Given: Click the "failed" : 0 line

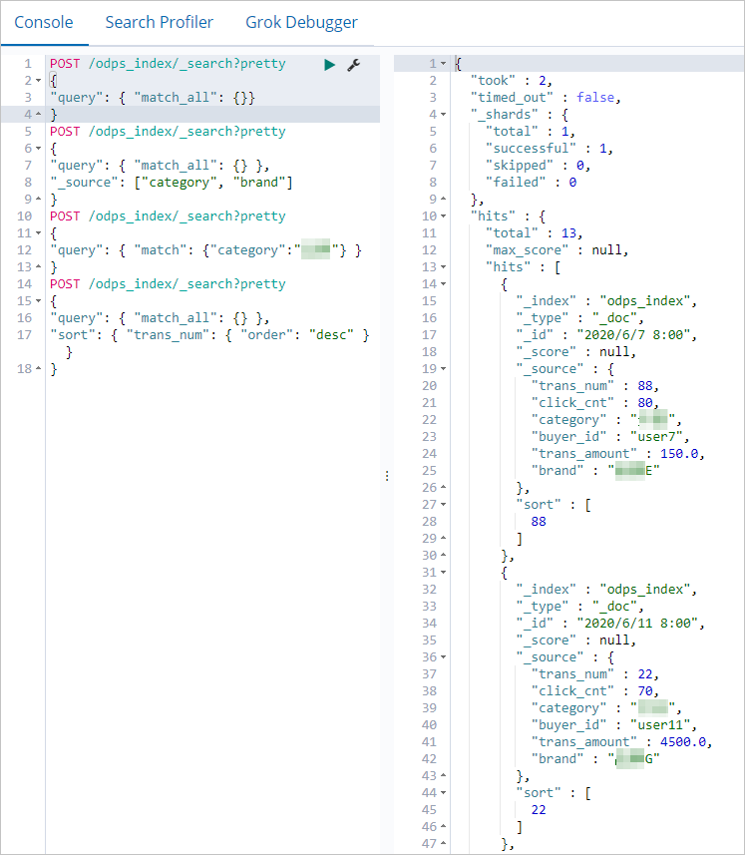Looking at the screenshot, I should click(532, 183).
